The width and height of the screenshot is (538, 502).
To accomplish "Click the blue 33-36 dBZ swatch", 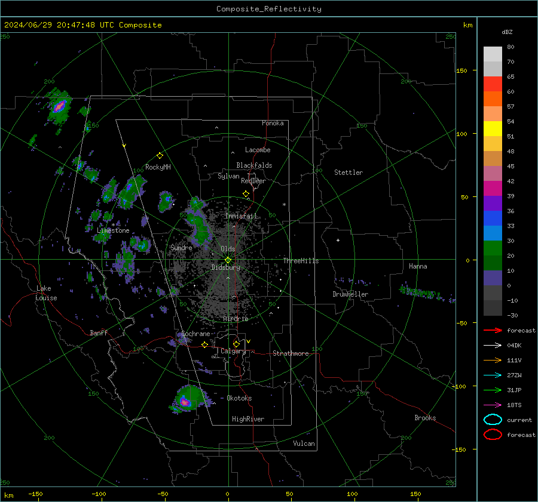I will point(493,218).
